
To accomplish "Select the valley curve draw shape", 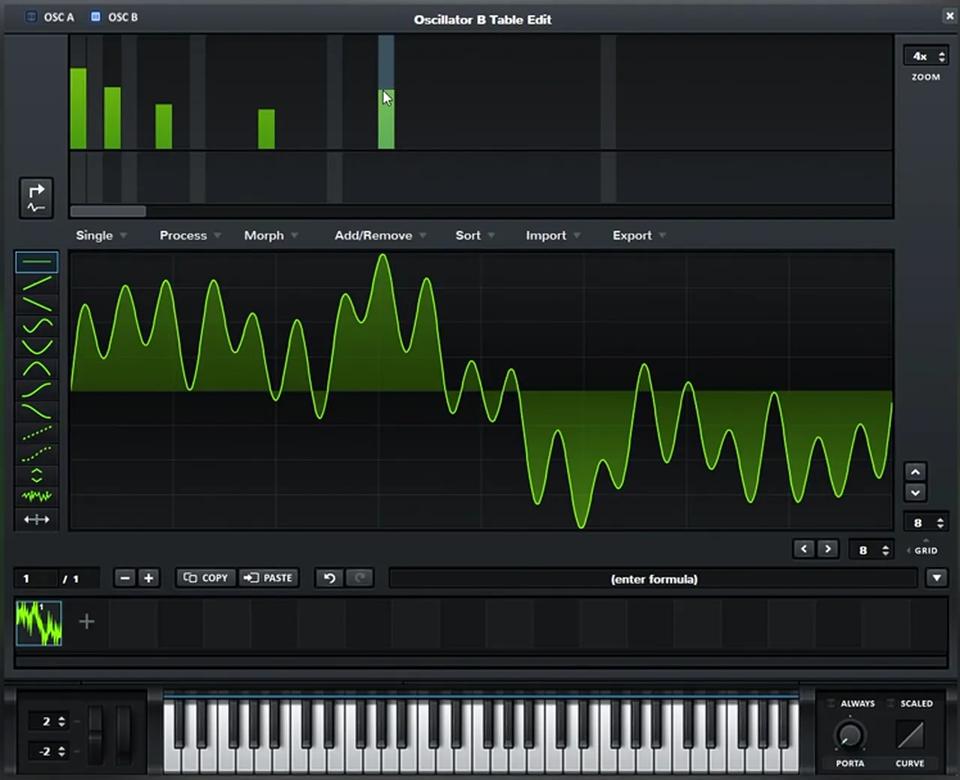I will point(36,346).
